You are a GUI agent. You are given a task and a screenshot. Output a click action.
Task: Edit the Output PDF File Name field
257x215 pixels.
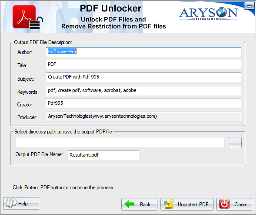click(x=103, y=155)
